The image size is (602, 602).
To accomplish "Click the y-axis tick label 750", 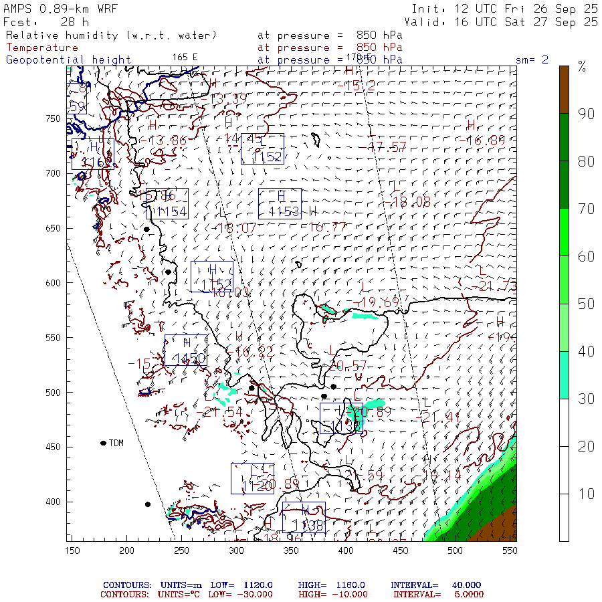I will click(x=53, y=118).
